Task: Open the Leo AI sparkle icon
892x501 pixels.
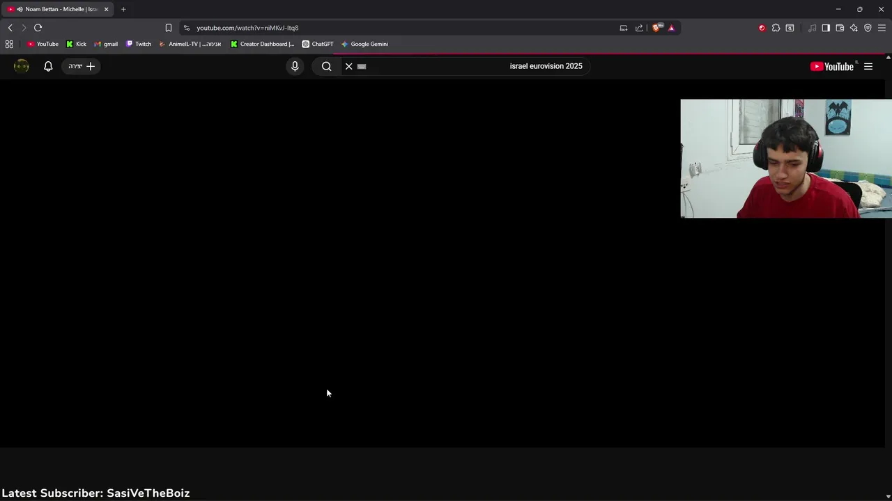Action: pos(854,28)
